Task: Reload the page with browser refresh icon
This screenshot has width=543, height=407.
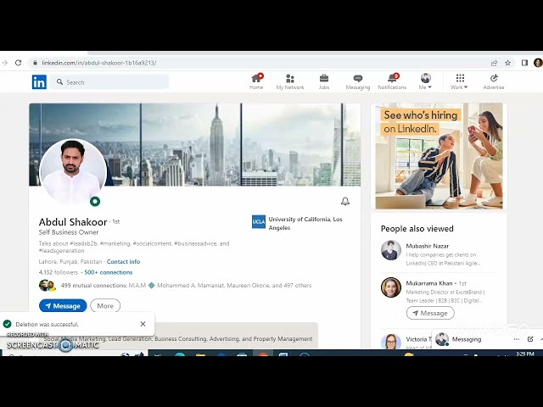Action: pos(18,63)
